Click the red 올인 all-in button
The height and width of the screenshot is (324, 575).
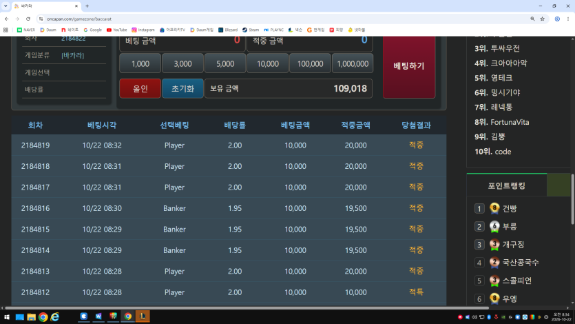tap(140, 88)
